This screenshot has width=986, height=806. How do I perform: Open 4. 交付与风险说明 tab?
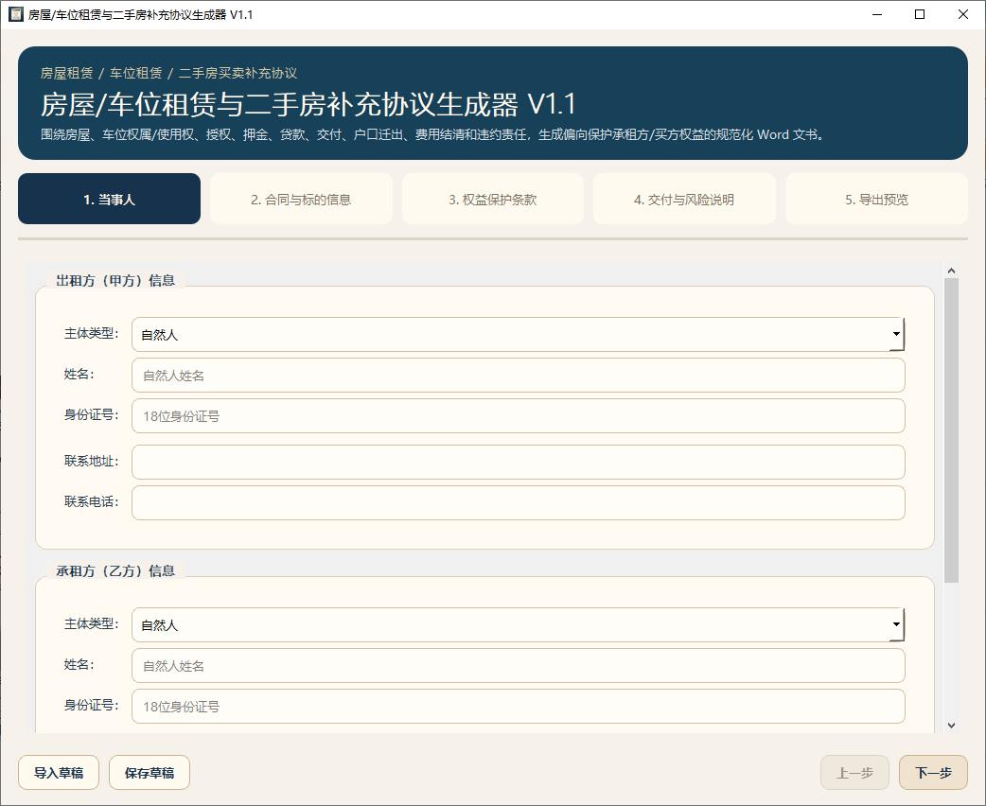tap(684, 200)
